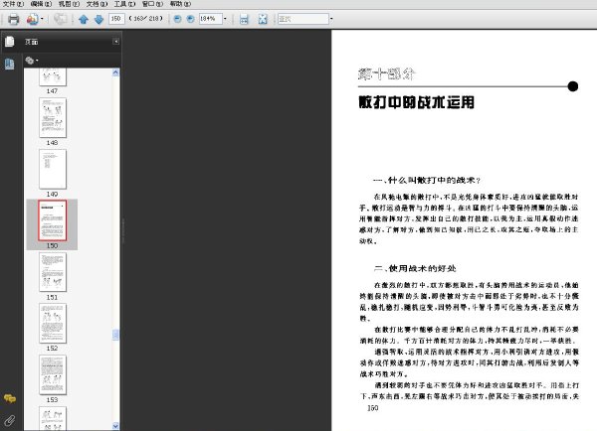The height and width of the screenshot is (431, 597).
Task: Click the thumbnail panel scrollbar thumb
Action: click(x=115, y=335)
